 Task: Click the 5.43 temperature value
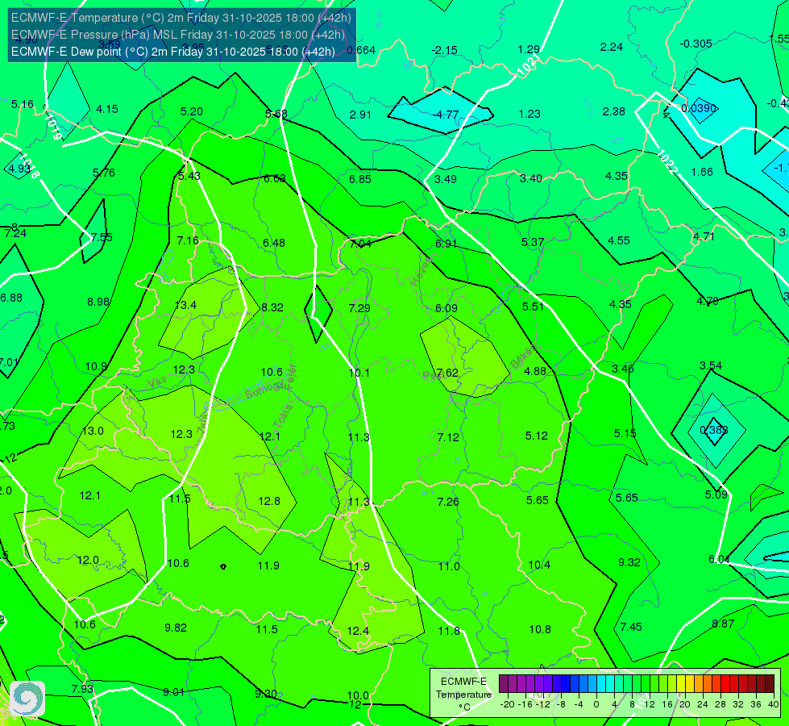pos(189,177)
